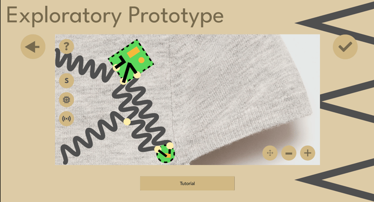Select the lower-left zigzag wire
374x202 pixels.
pos(90,138)
